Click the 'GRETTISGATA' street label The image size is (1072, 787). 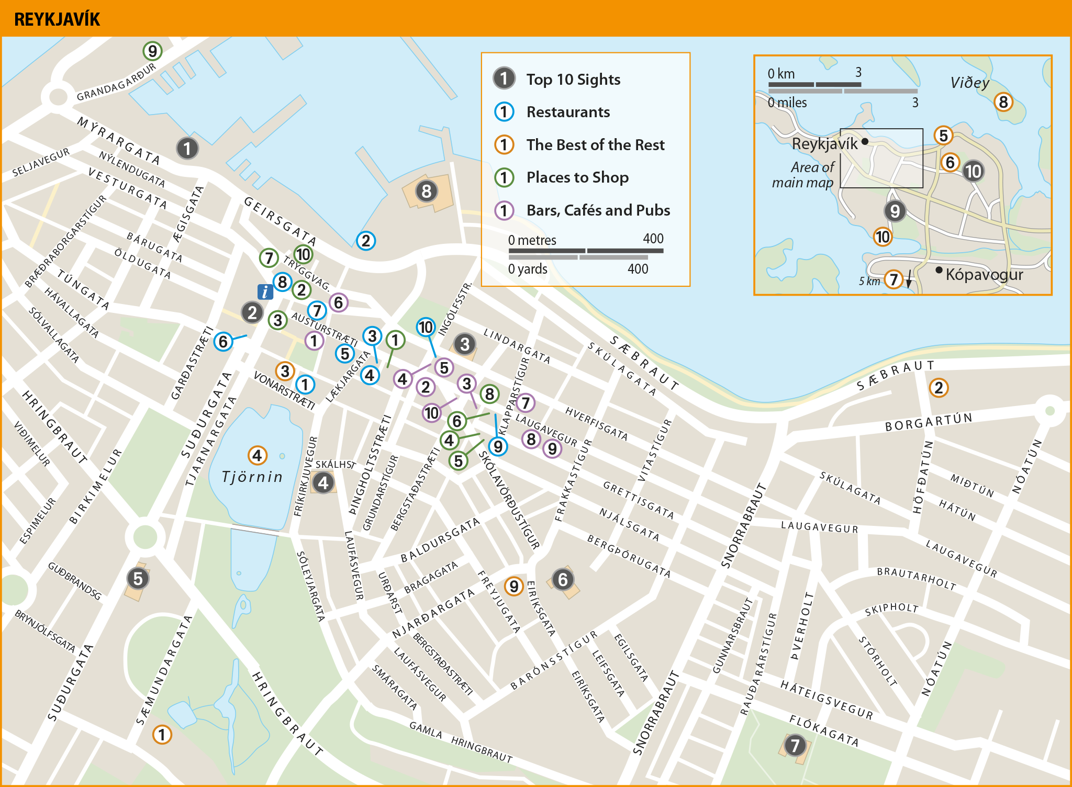pos(639,500)
